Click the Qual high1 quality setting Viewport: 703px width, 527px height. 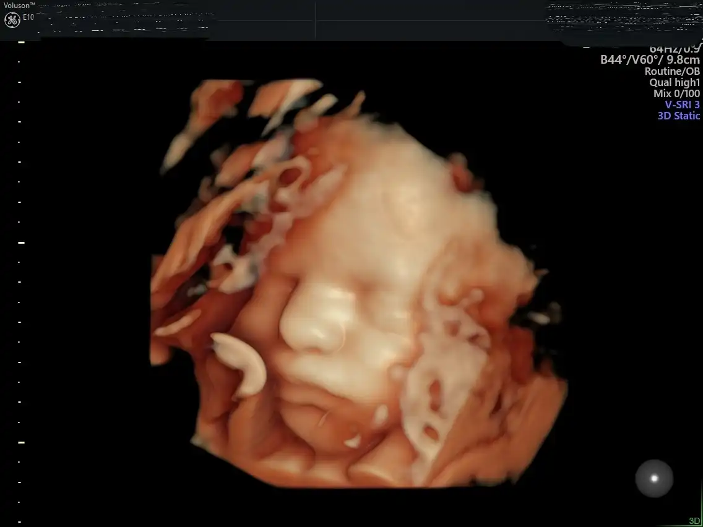(674, 82)
